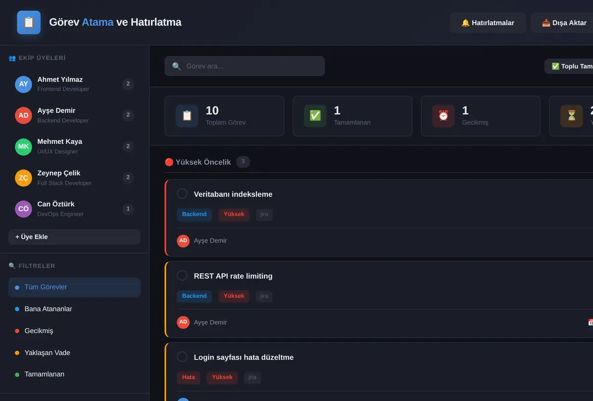Open the Hatırlatmalar button
The height and width of the screenshot is (401, 593).
coord(488,23)
